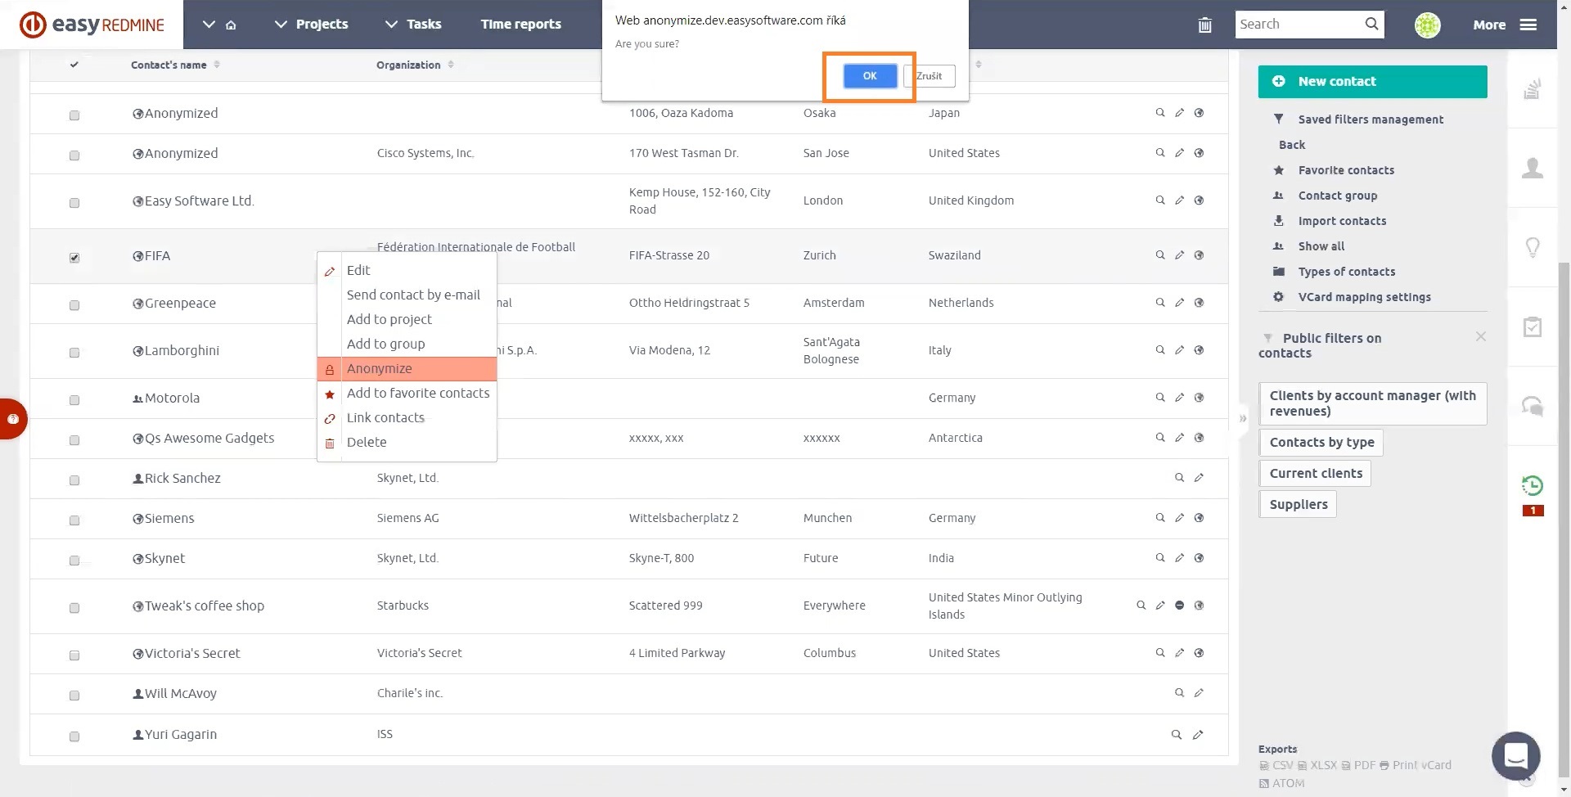Uncheck the FIFA row checkbox
This screenshot has height=797, width=1571.
click(74, 258)
